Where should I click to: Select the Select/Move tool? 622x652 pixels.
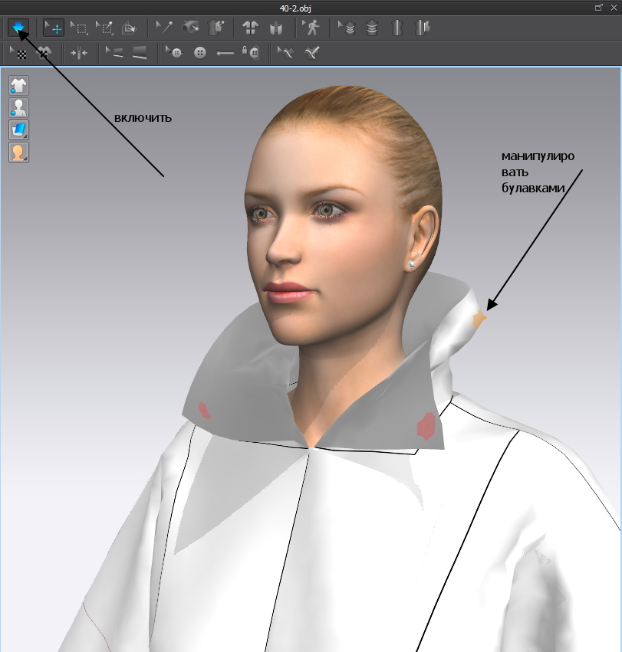[x=53, y=28]
